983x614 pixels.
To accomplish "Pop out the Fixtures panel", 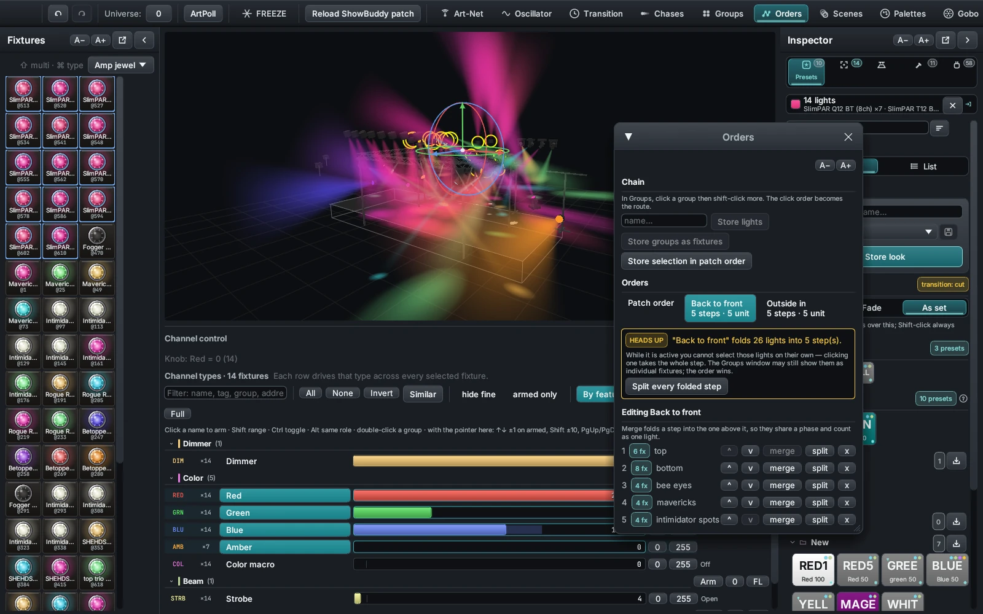I will 122,40.
